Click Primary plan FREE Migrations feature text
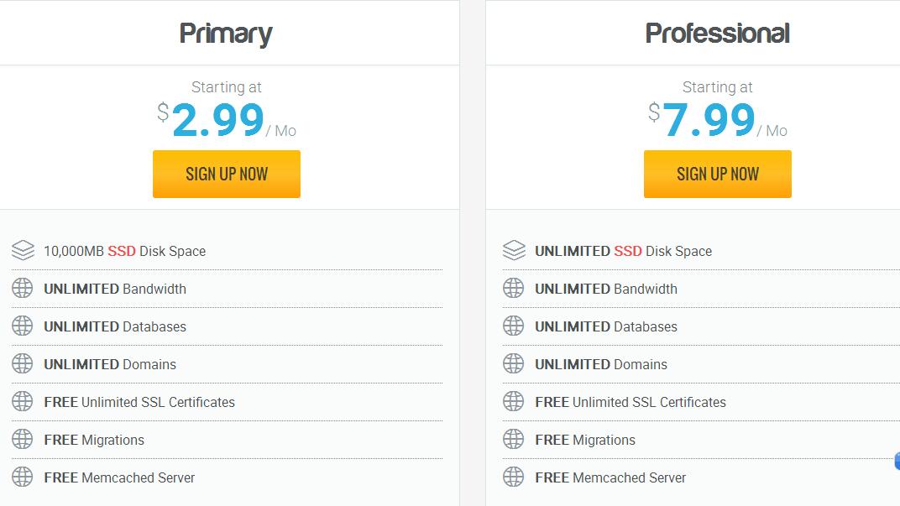900x506 pixels. click(94, 440)
